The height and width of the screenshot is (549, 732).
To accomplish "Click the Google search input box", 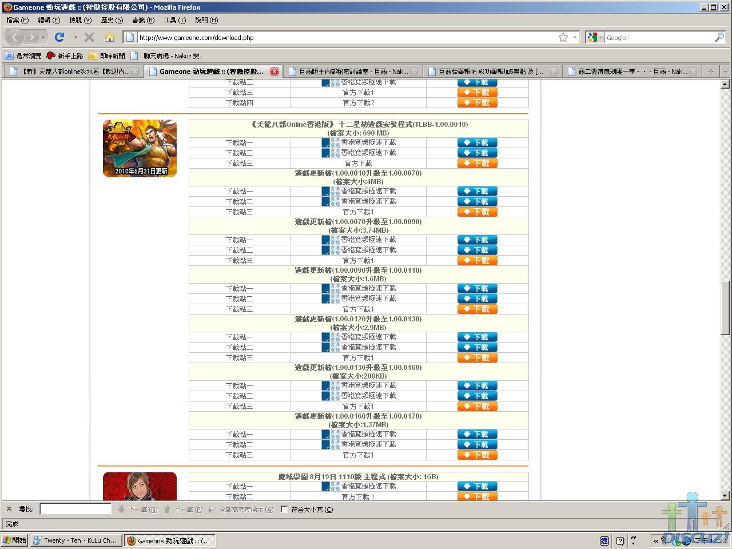I will tap(659, 37).
